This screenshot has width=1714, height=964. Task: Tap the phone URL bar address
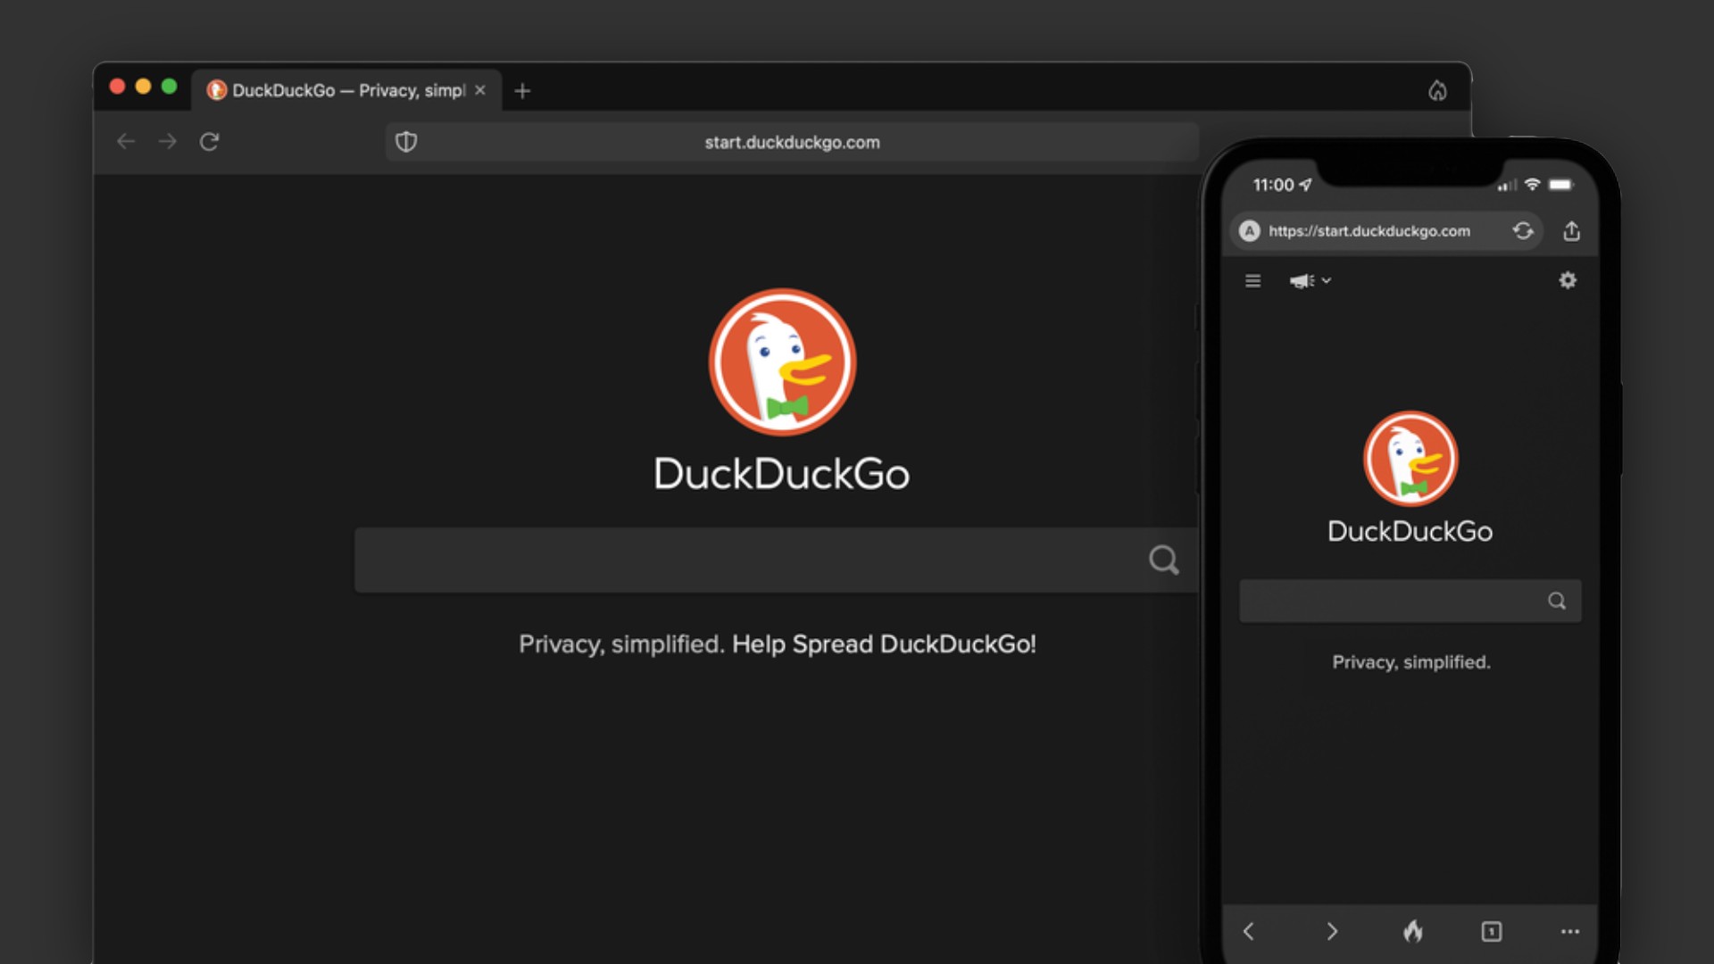(x=1369, y=231)
